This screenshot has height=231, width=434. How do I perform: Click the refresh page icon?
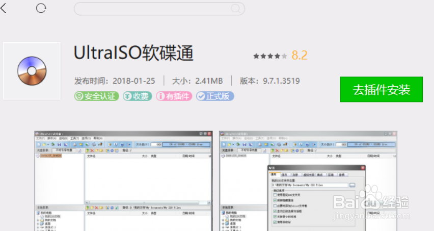(x=41, y=8)
